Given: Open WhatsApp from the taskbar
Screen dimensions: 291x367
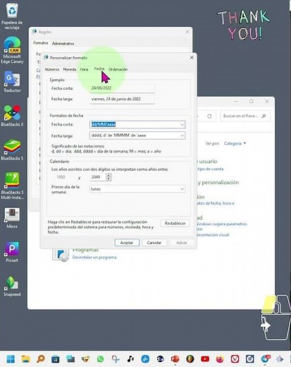Looking at the screenshot, I should click(100, 359).
